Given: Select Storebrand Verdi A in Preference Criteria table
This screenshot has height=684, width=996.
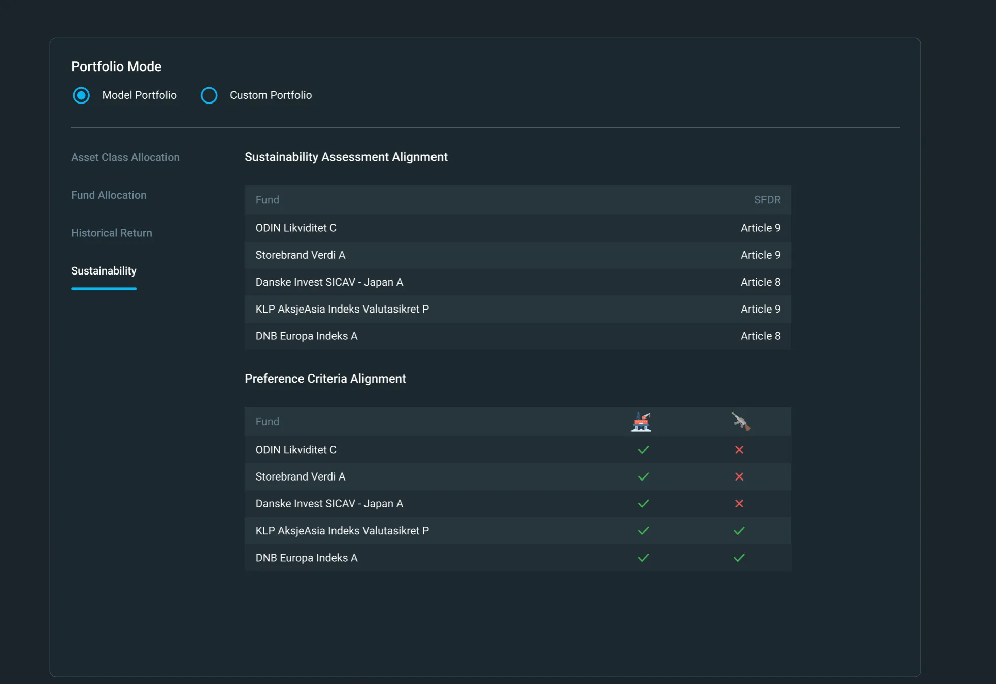Looking at the screenshot, I should (x=518, y=476).
